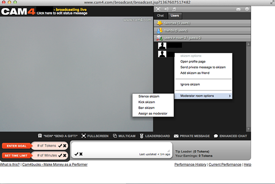This screenshot has height=184, width=275.
Task: Select Kick skizsm from moderator submenu
Action: tap(148, 102)
